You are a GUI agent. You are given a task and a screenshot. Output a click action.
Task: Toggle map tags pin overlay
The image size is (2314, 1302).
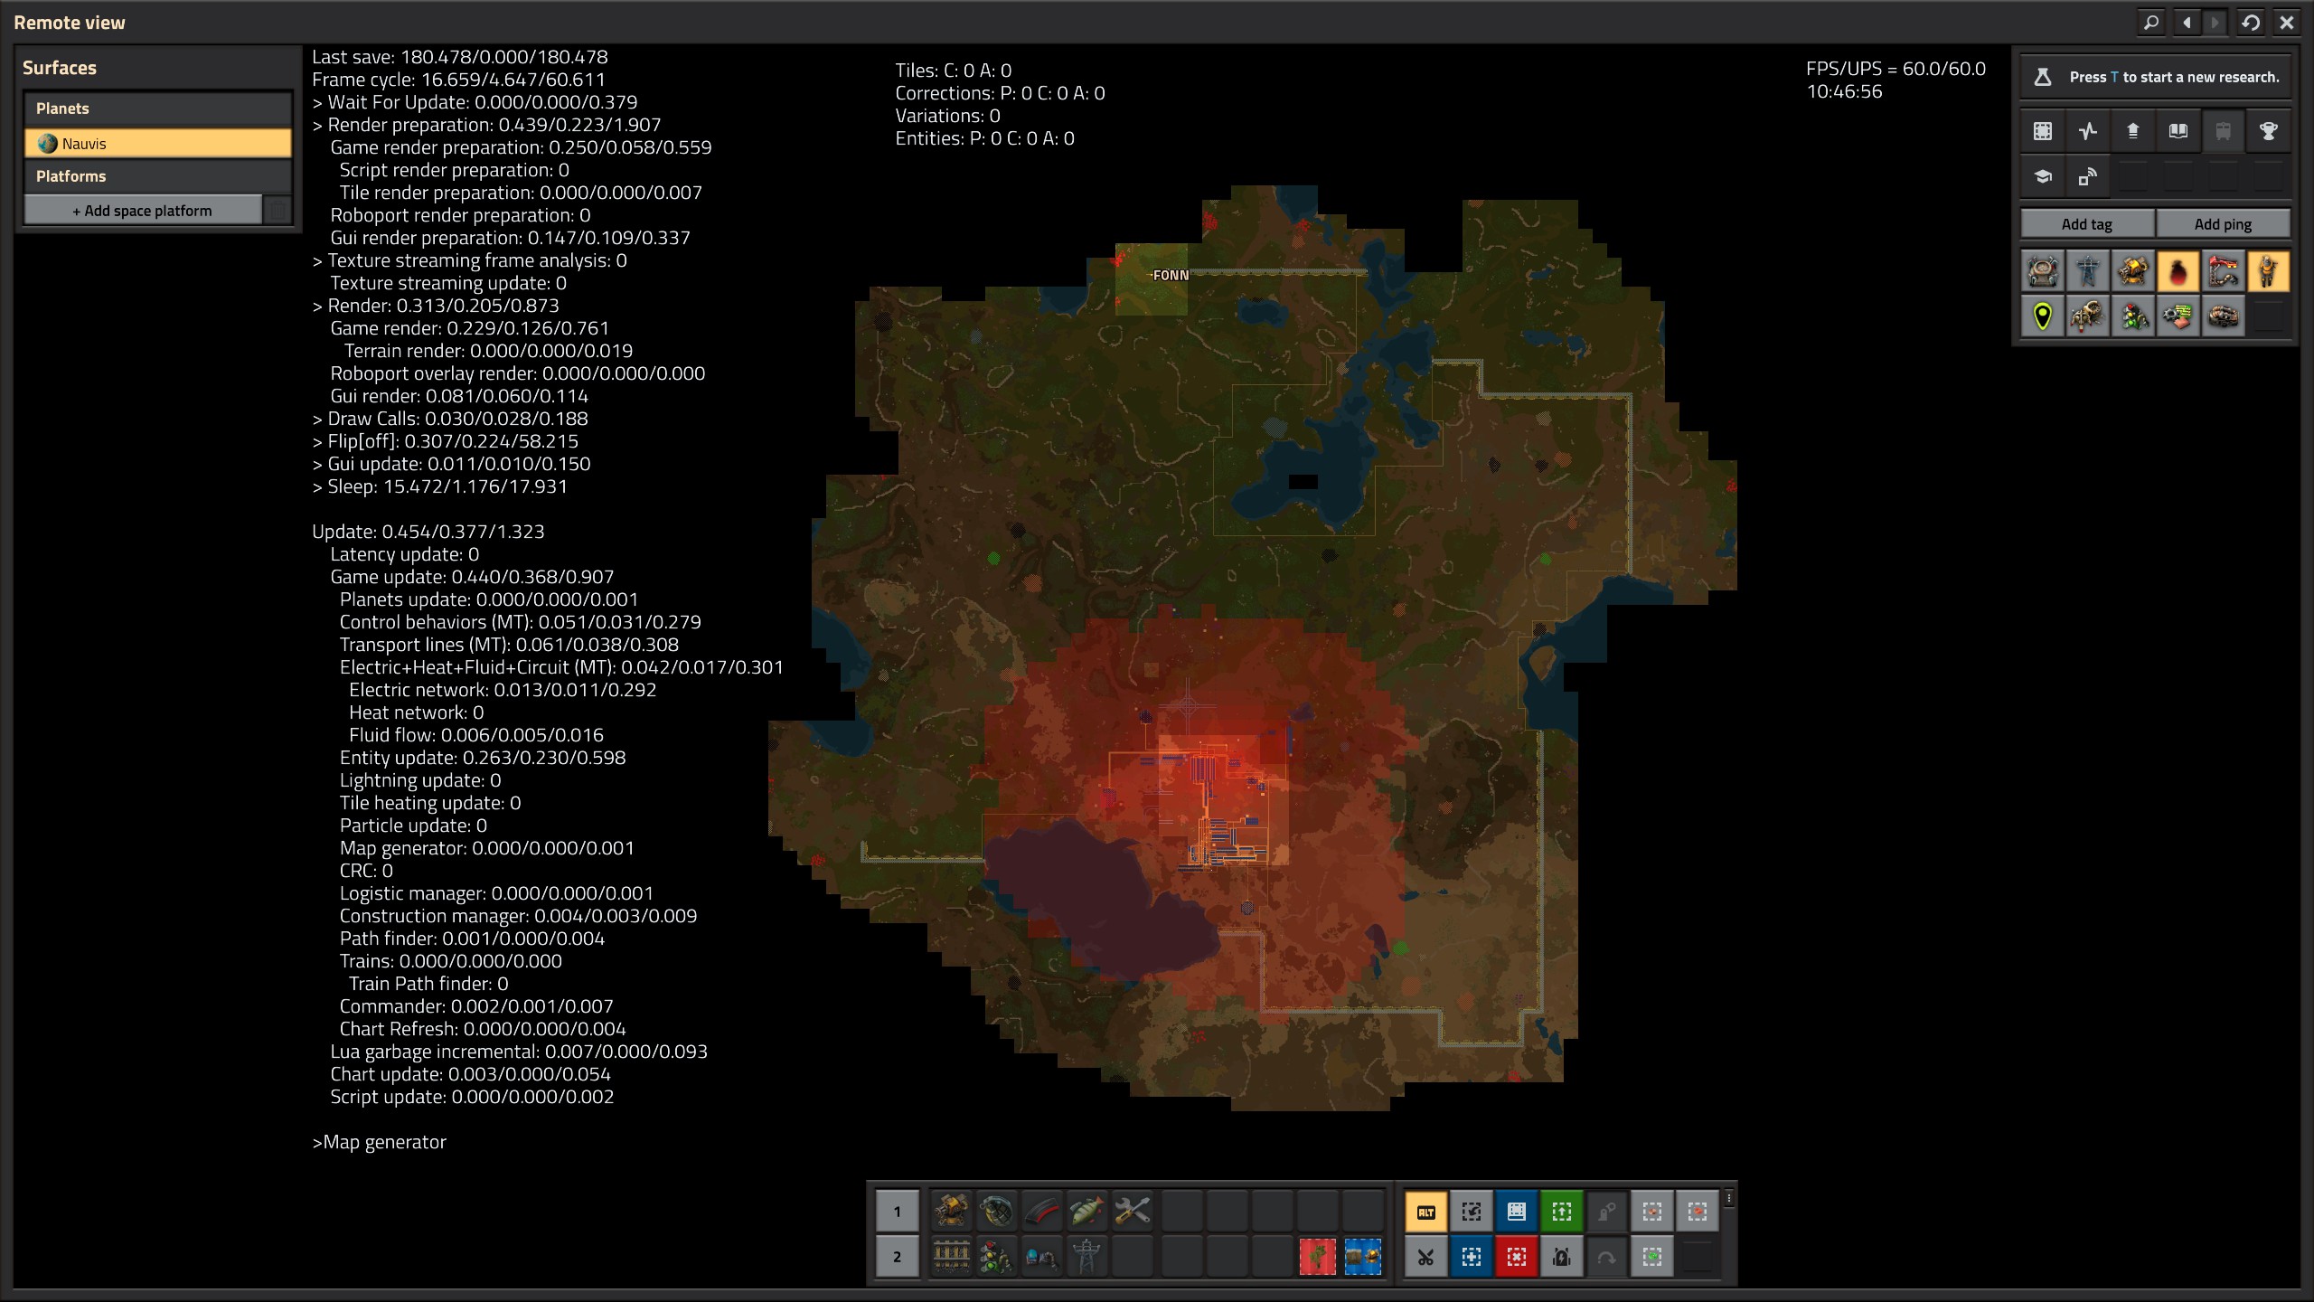(x=2042, y=316)
